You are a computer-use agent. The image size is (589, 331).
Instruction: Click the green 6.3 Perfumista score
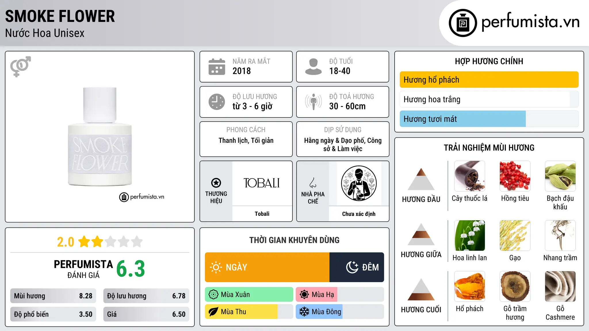(x=131, y=269)
